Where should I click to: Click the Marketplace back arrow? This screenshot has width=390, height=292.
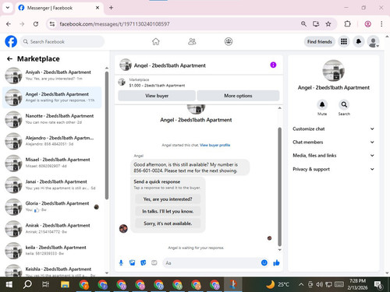[x=9, y=59]
